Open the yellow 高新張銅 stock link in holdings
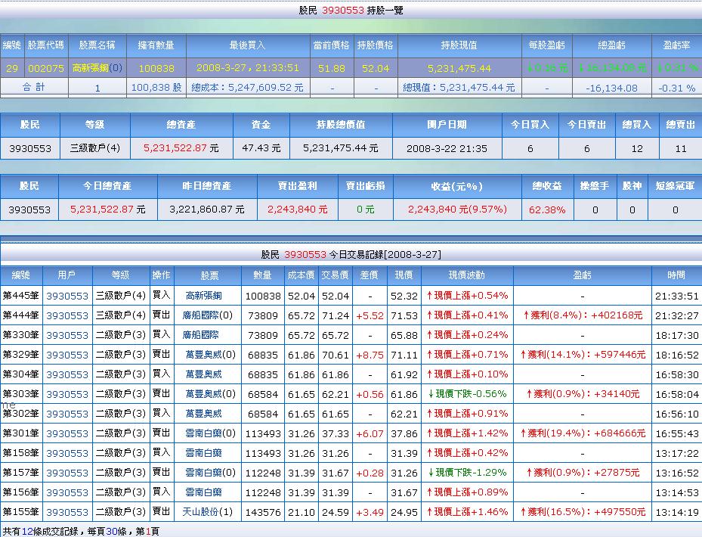This screenshot has width=702, height=537. pos(91,68)
